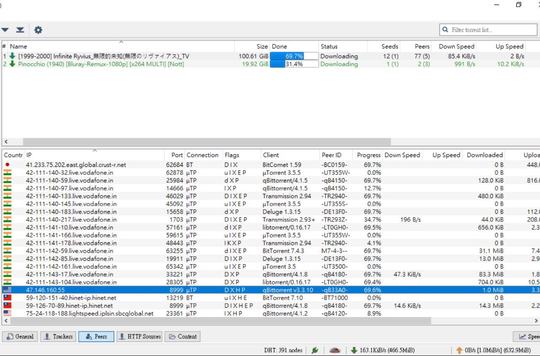Click the torrent list horizontal scrollbar thumb

pos(207,142)
